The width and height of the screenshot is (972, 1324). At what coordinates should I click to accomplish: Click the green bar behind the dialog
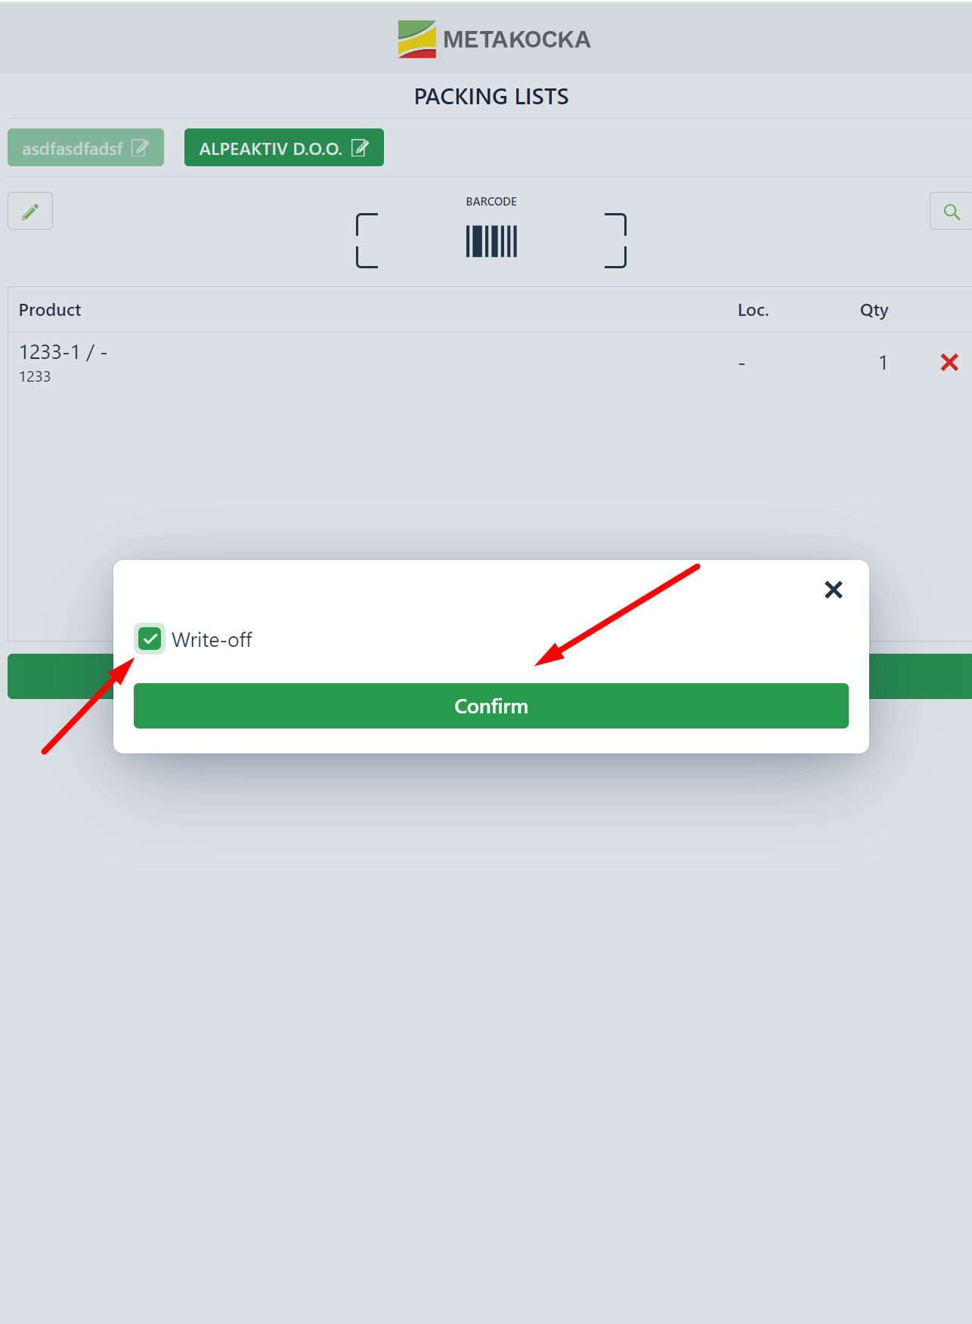tap(60, 676)
